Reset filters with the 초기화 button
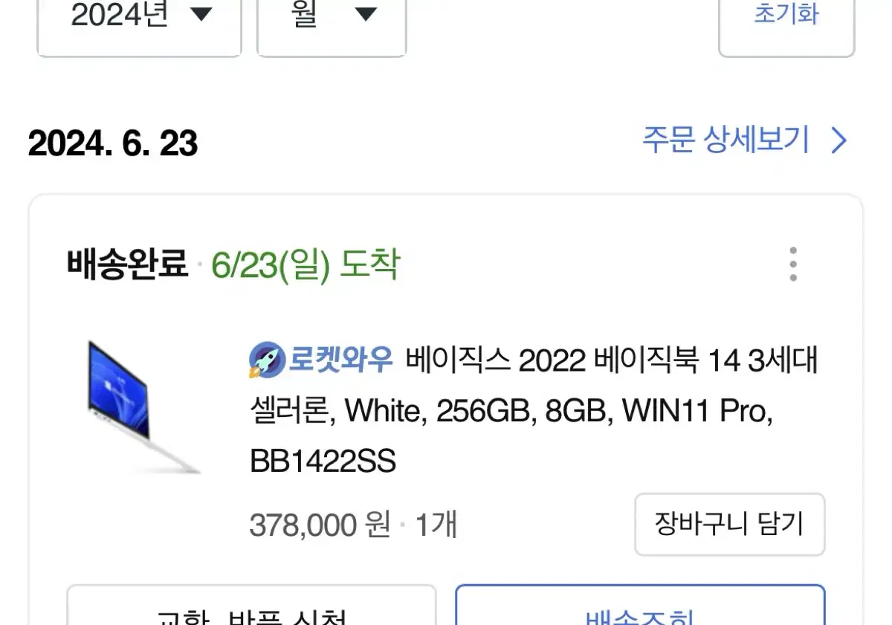This screenshot has height=625, width=892. click(786, 22)
